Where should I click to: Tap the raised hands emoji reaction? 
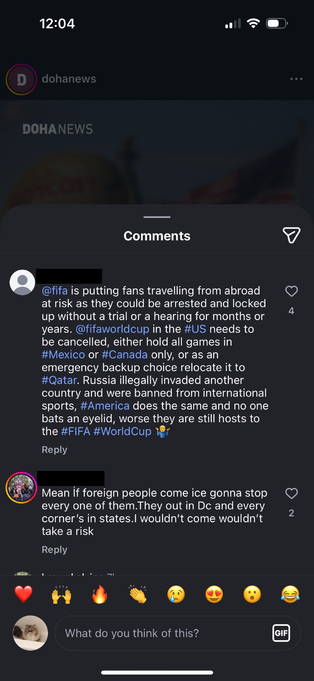click(x=62, y=595)
